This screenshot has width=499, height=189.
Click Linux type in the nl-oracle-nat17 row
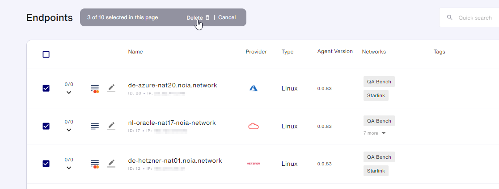pyautogui.click(x=289, y=126)
